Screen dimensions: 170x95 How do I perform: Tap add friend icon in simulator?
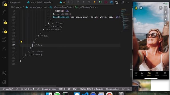(x=160, y=8)
